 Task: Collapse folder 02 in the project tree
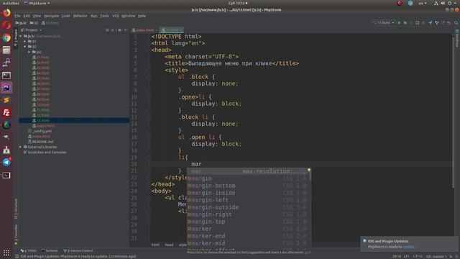click(x=25, y=47)
